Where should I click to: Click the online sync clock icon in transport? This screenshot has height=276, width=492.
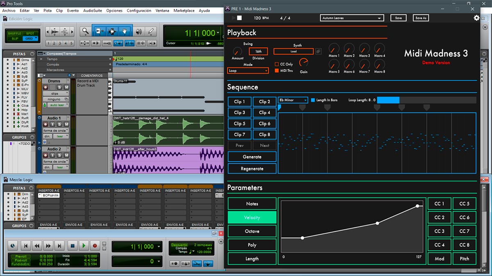(12, 246)
